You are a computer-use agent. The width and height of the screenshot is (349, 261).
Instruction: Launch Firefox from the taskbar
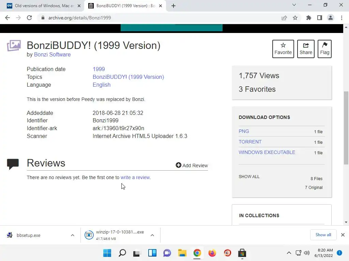coord(212,253)
